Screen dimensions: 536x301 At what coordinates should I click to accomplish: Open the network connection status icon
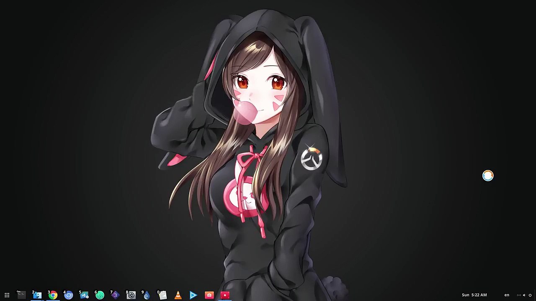tap(519, 295)
